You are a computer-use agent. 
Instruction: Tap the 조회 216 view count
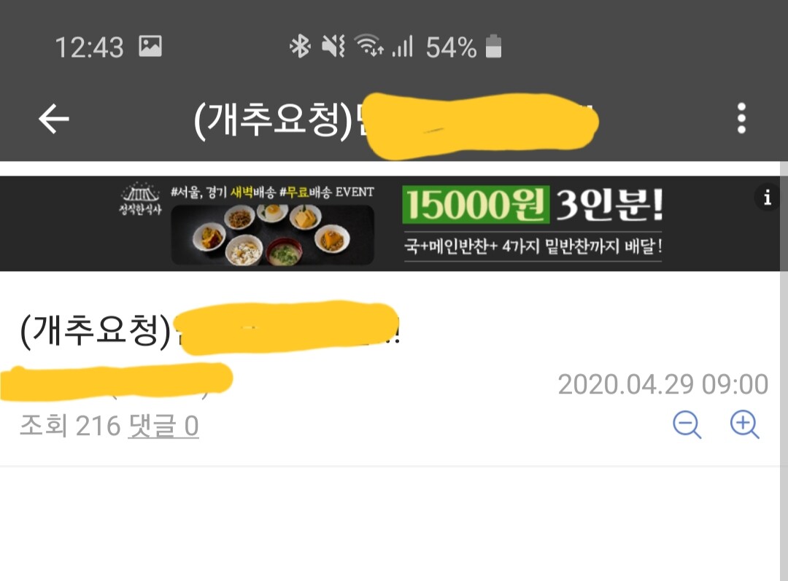[70, 426]
